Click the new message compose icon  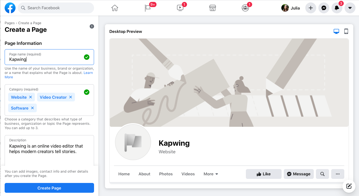click(x=349, y=186)
